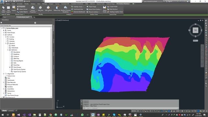This screenshot has width=208, height=117.
Task: Launch the Water Drop analysis tool
Action: (57, 8)
